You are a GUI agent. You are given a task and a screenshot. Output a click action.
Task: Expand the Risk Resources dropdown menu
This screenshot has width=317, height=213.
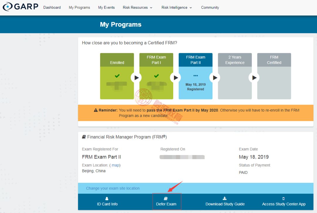pos(137,8)
